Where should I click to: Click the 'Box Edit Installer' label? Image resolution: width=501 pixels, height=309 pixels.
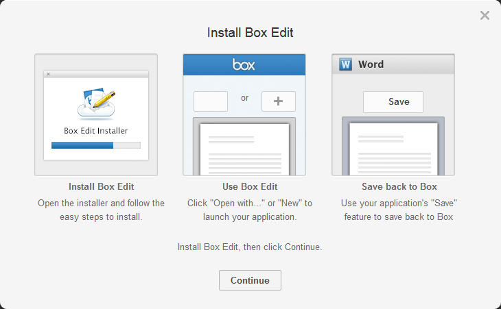click(x=96, y=131)
